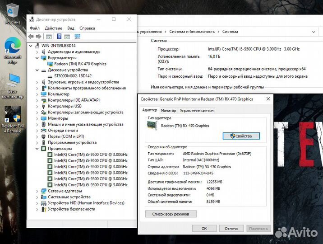Image resolution: width=323 pixels, height=244 pixels.
Task: Click the action pane toolbar icon
Action: tap(67, 37)
